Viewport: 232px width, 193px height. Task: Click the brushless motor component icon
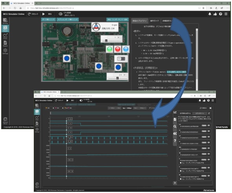tap(96, 27)
